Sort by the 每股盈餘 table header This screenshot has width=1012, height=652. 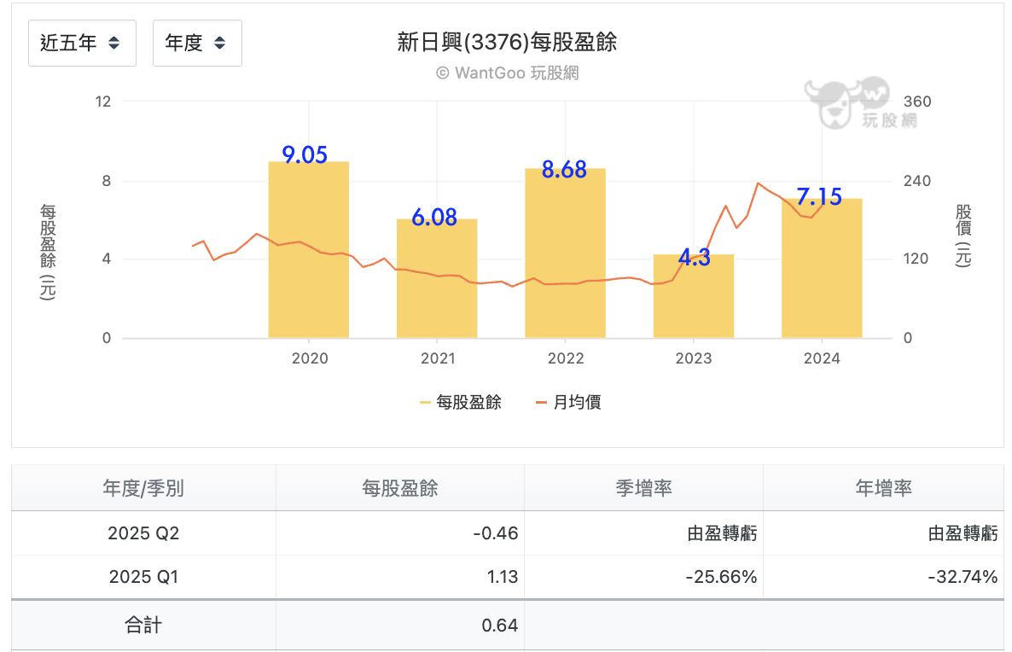pyautogui.click(x=399, y=488)
